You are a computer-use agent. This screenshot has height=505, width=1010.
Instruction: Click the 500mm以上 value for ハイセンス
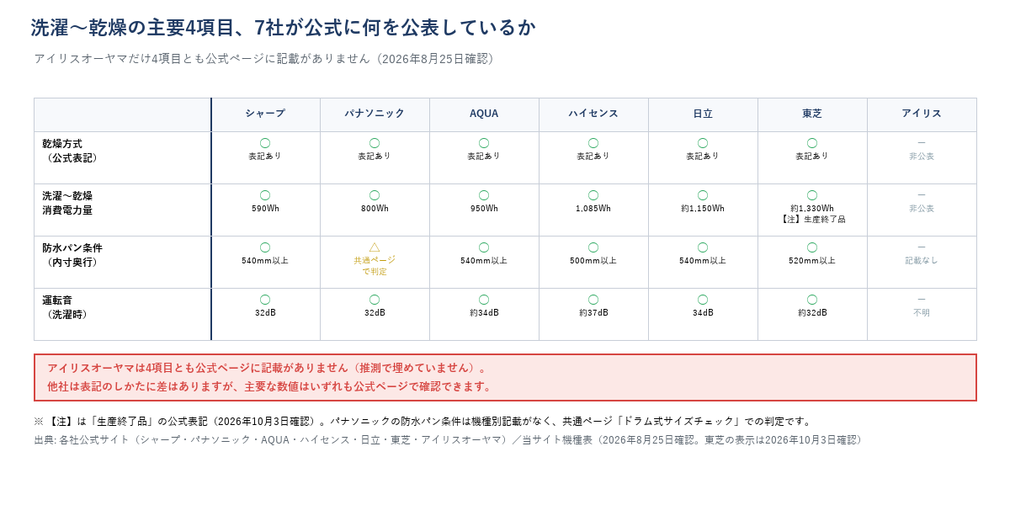point(593,261)
